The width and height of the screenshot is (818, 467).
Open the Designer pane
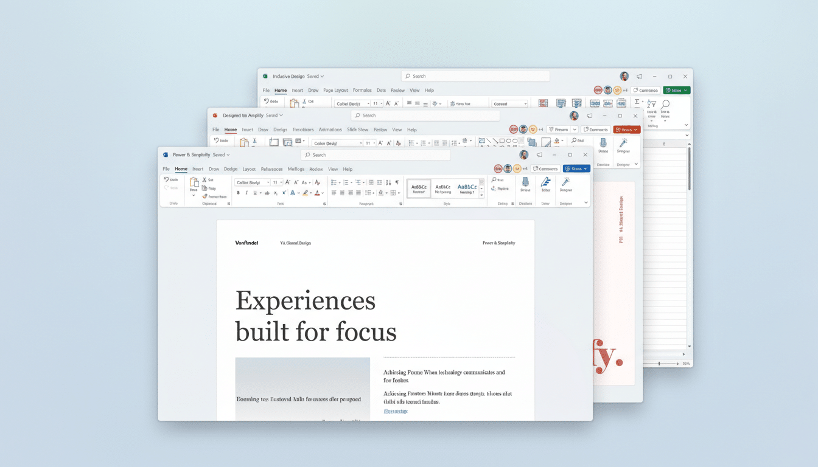565,183
